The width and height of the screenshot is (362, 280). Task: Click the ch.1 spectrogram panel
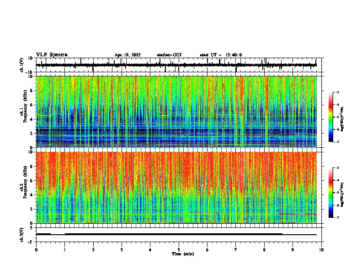coord(176,112)
